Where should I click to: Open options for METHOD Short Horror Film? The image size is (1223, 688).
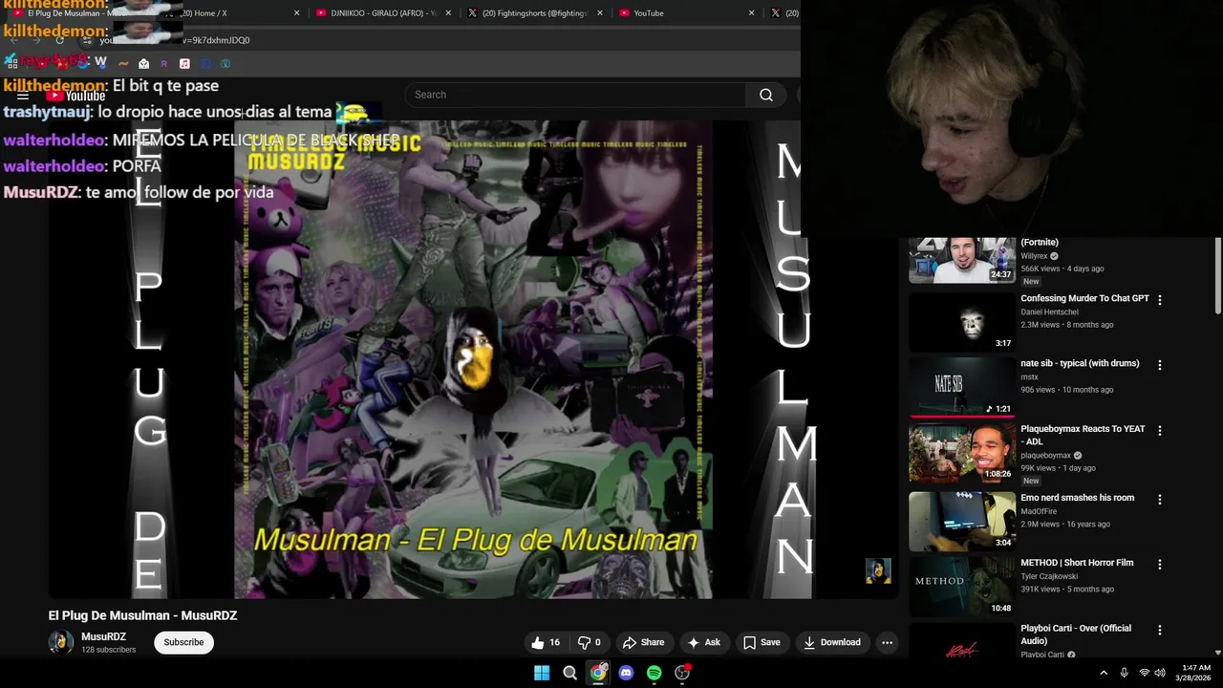[x=1160, y=565]
